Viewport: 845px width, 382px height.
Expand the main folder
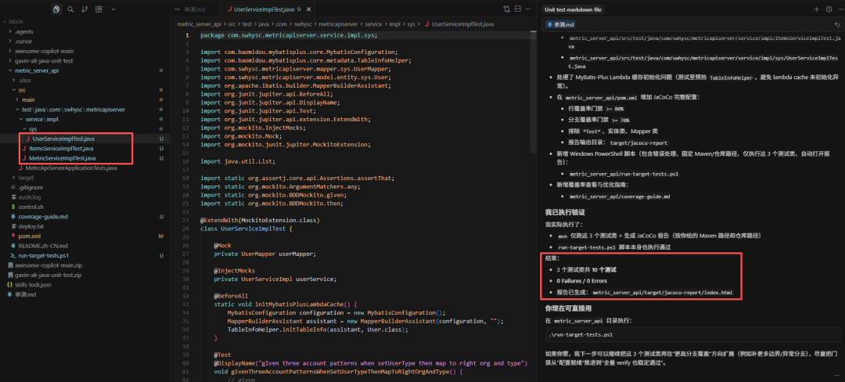(28, 99)
